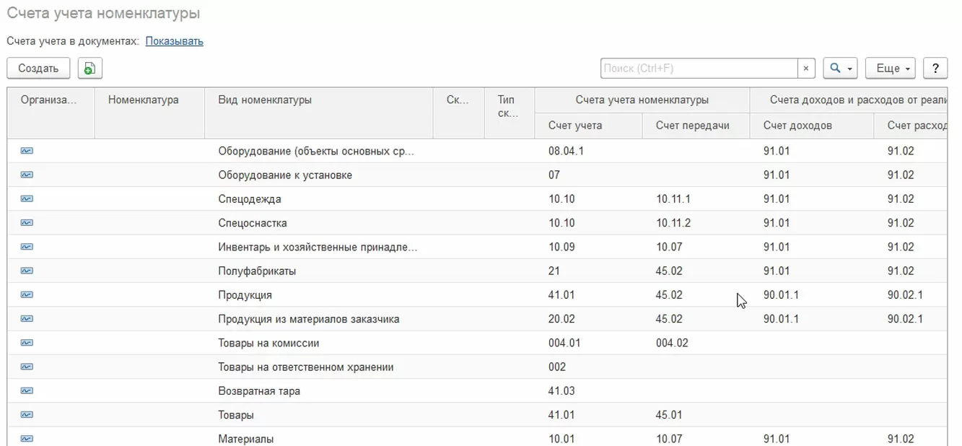Open the magnifier search dropdown
The width and height of the screenshot is (962, 446).
(x=840, y=69)
